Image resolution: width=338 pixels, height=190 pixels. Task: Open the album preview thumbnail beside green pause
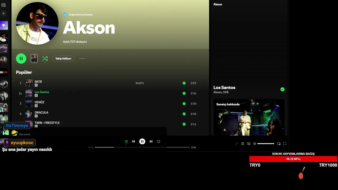pyautogui.click(x=34, y=59)
